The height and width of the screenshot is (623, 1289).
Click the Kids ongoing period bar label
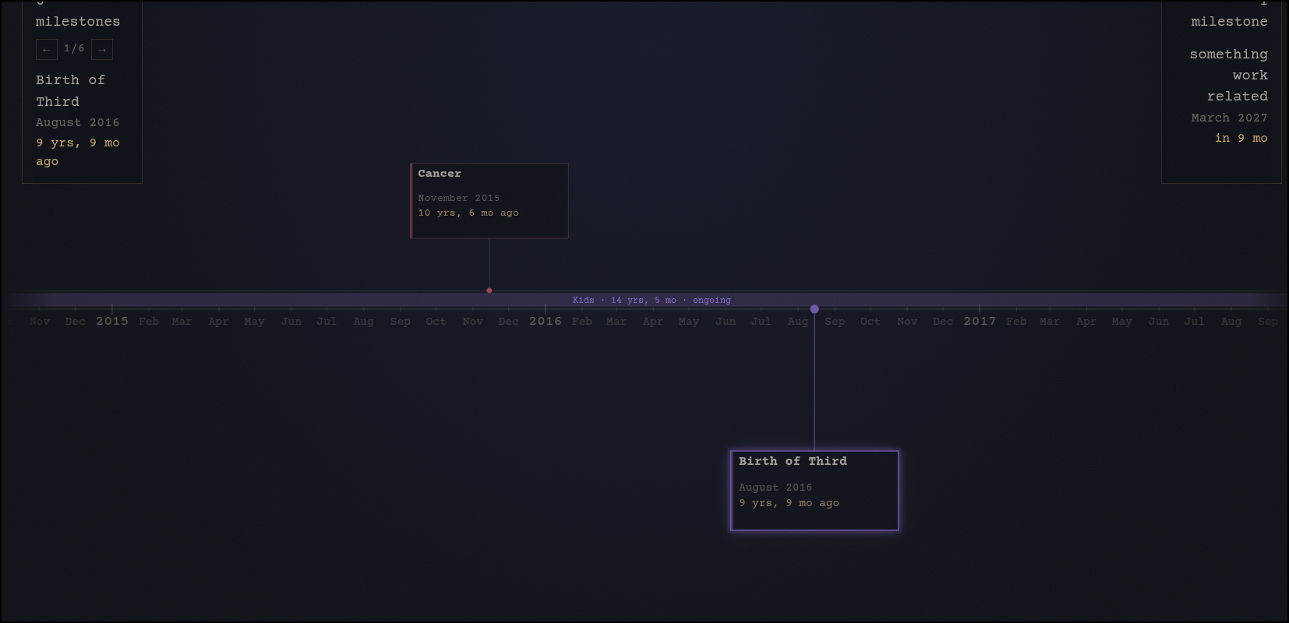[652, 300]
